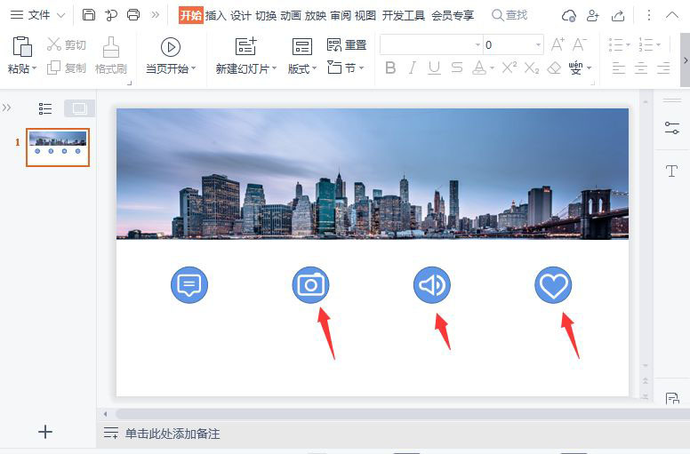Click the Save icon in quick toolbar

pyautogui.click(x=89, y=15)
